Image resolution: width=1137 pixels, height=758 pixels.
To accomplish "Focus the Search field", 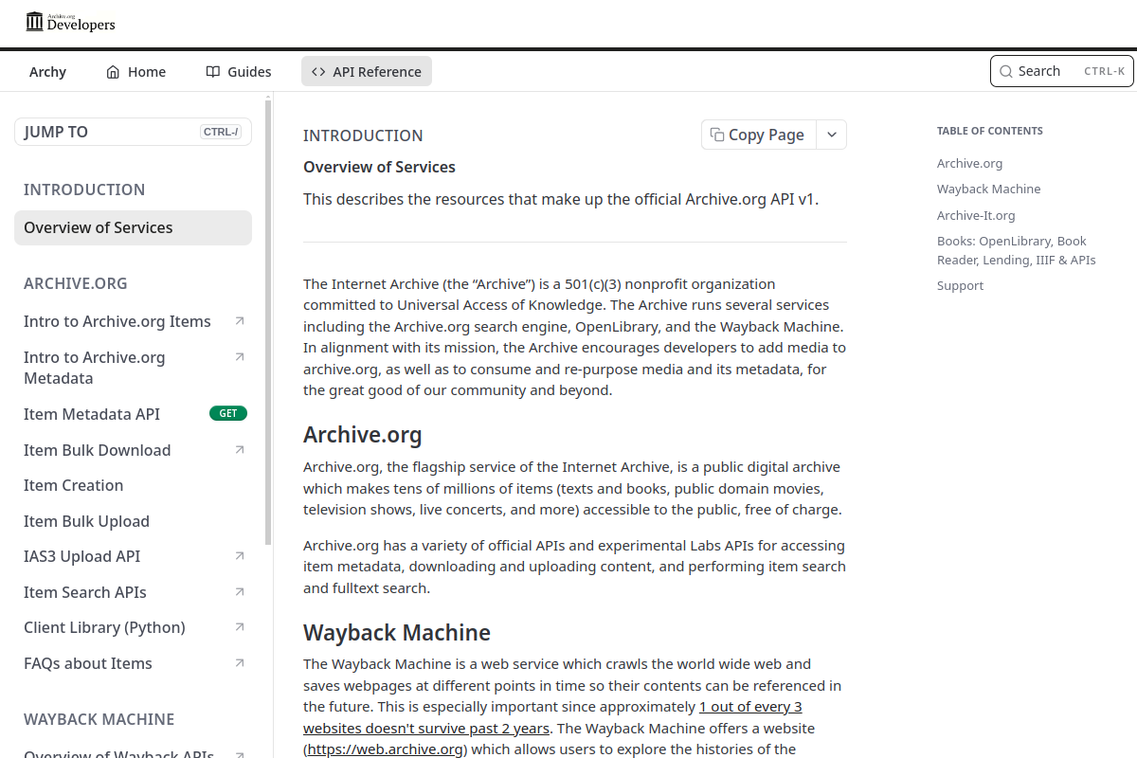I will (x=1061, y=71).
